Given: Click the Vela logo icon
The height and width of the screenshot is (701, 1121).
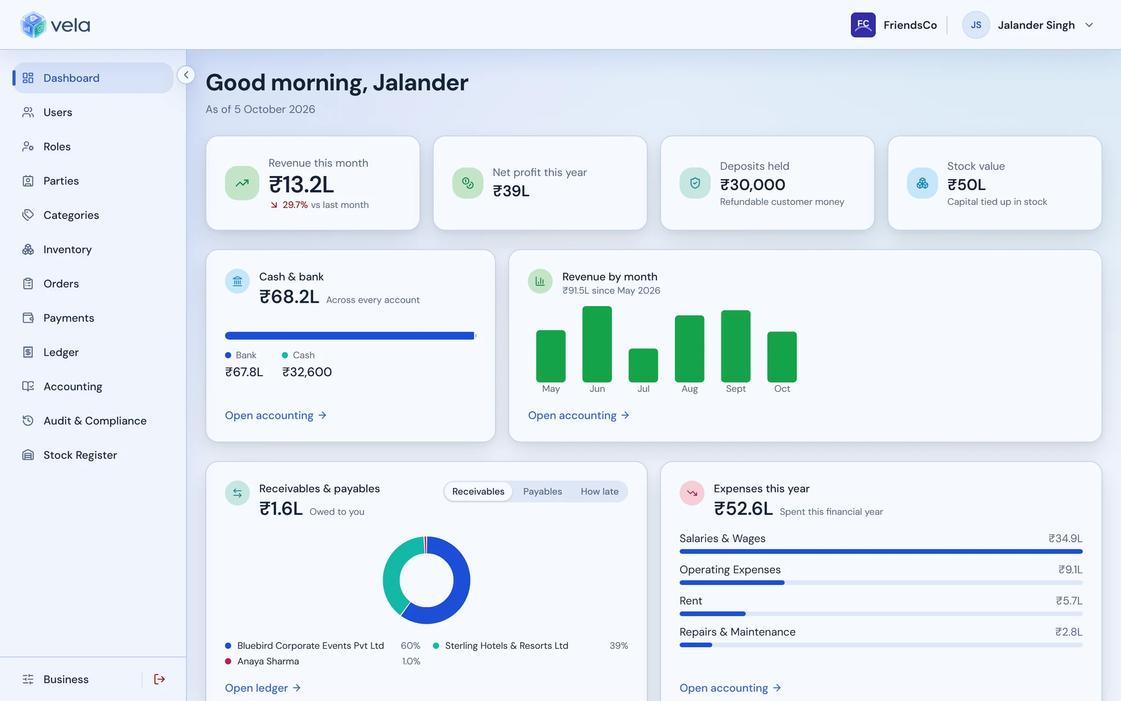Looking at the screenshot, I should pyautogui.click(x=33, y=25).
